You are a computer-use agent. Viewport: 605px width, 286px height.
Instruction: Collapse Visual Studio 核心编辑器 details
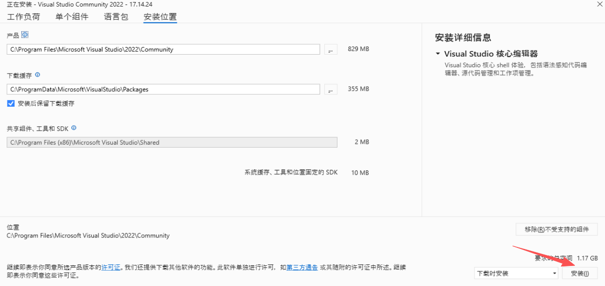(438, 54)
